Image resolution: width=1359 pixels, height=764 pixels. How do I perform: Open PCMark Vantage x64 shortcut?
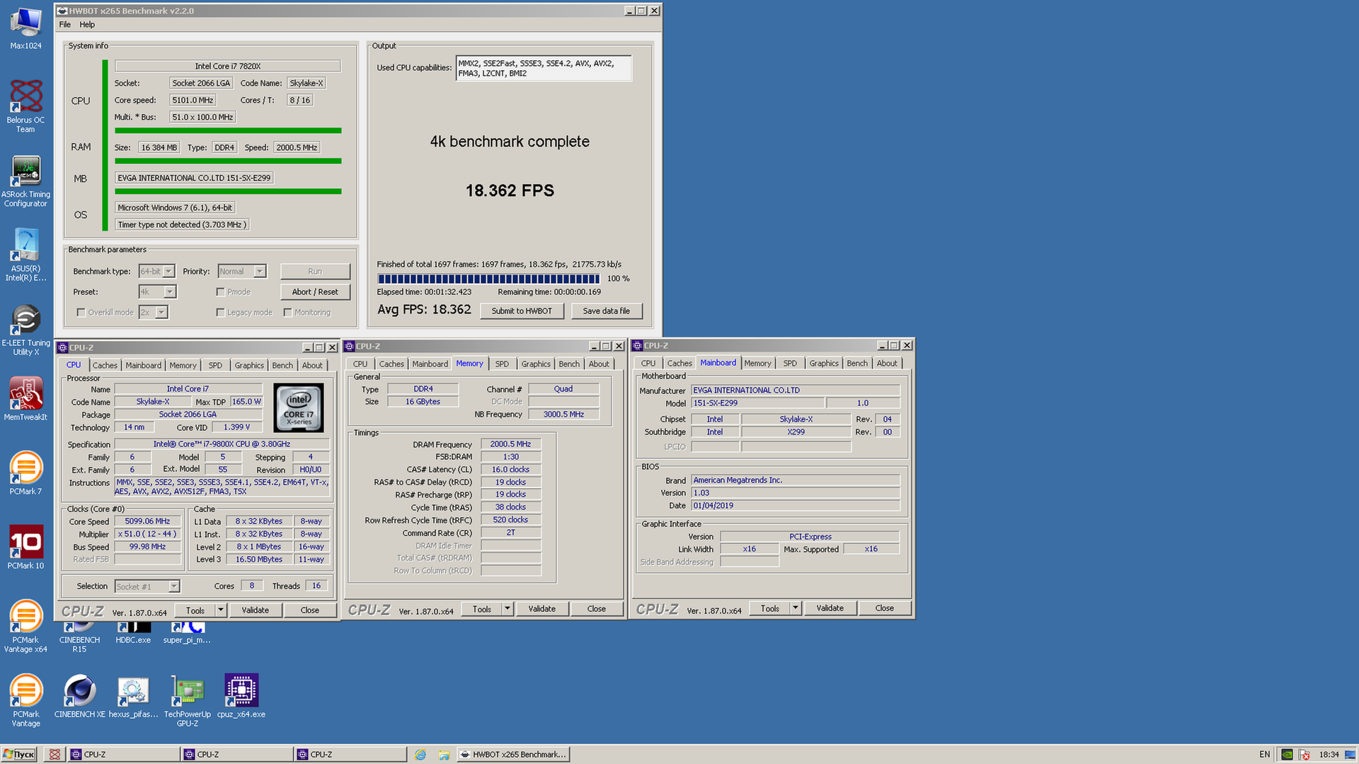[x=26, y=627]
